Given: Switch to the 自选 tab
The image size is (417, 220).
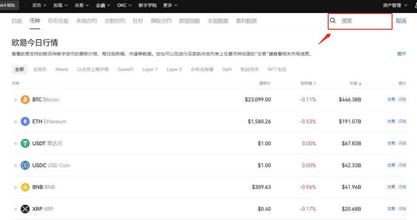Looking at the screenshot, I should pyautogui.click(x=17, y=21).
